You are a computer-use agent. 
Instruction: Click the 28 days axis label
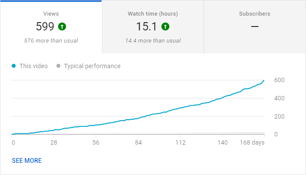(x=54, y=142)
